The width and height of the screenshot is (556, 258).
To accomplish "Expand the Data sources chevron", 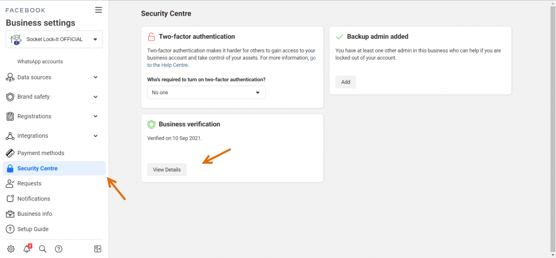I will coord(96,77).
